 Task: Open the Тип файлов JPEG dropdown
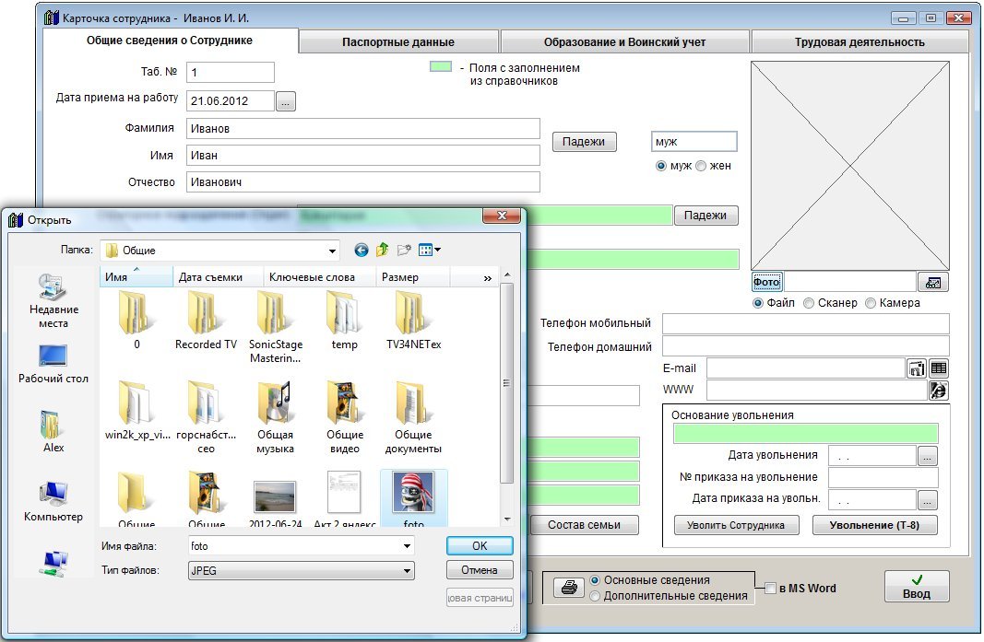(407, 571)
